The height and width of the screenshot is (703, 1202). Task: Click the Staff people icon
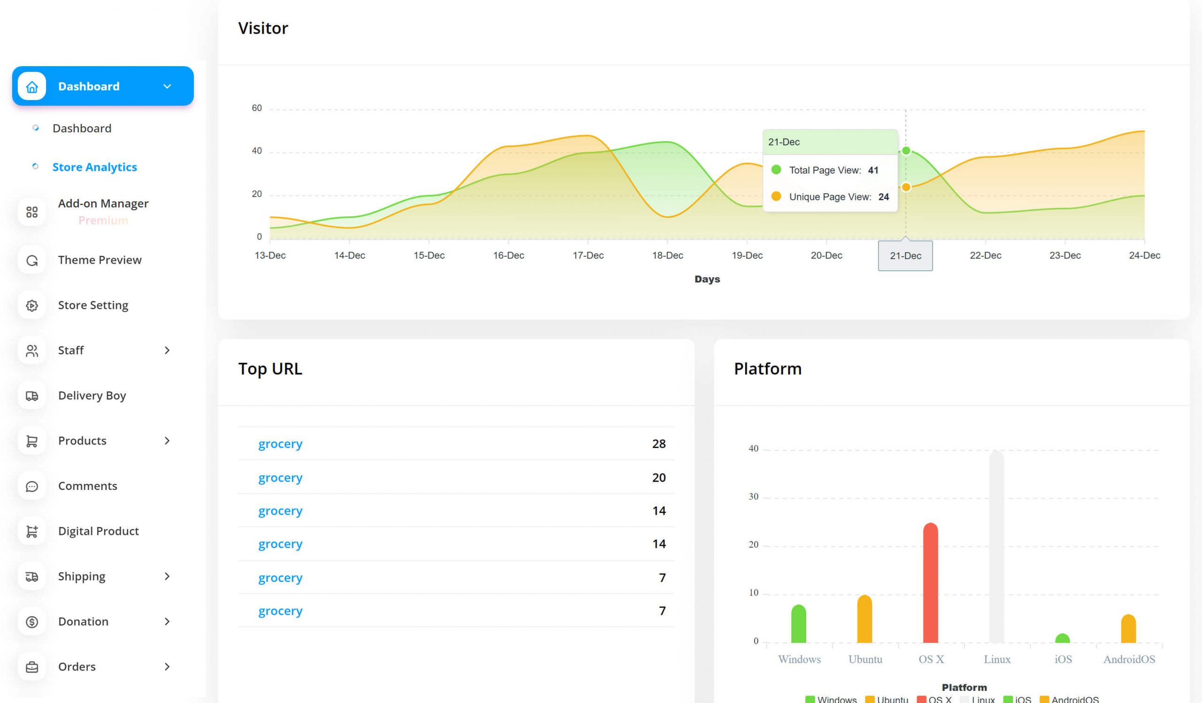click(x=32, y=351)
